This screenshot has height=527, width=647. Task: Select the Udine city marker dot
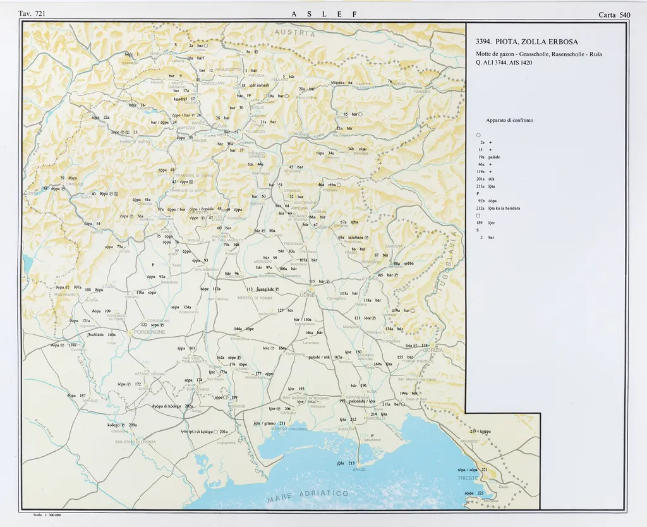click(311, 288)
